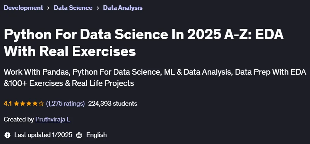Go to the Data Science category breadcrumb
310x144 pixels.
(x=73, y=8)
